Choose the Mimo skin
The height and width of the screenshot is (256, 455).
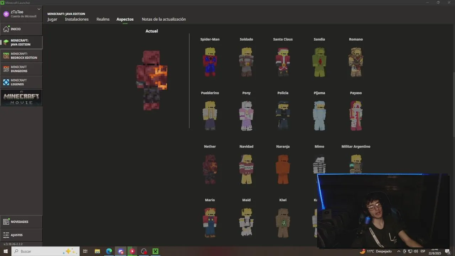319,164
